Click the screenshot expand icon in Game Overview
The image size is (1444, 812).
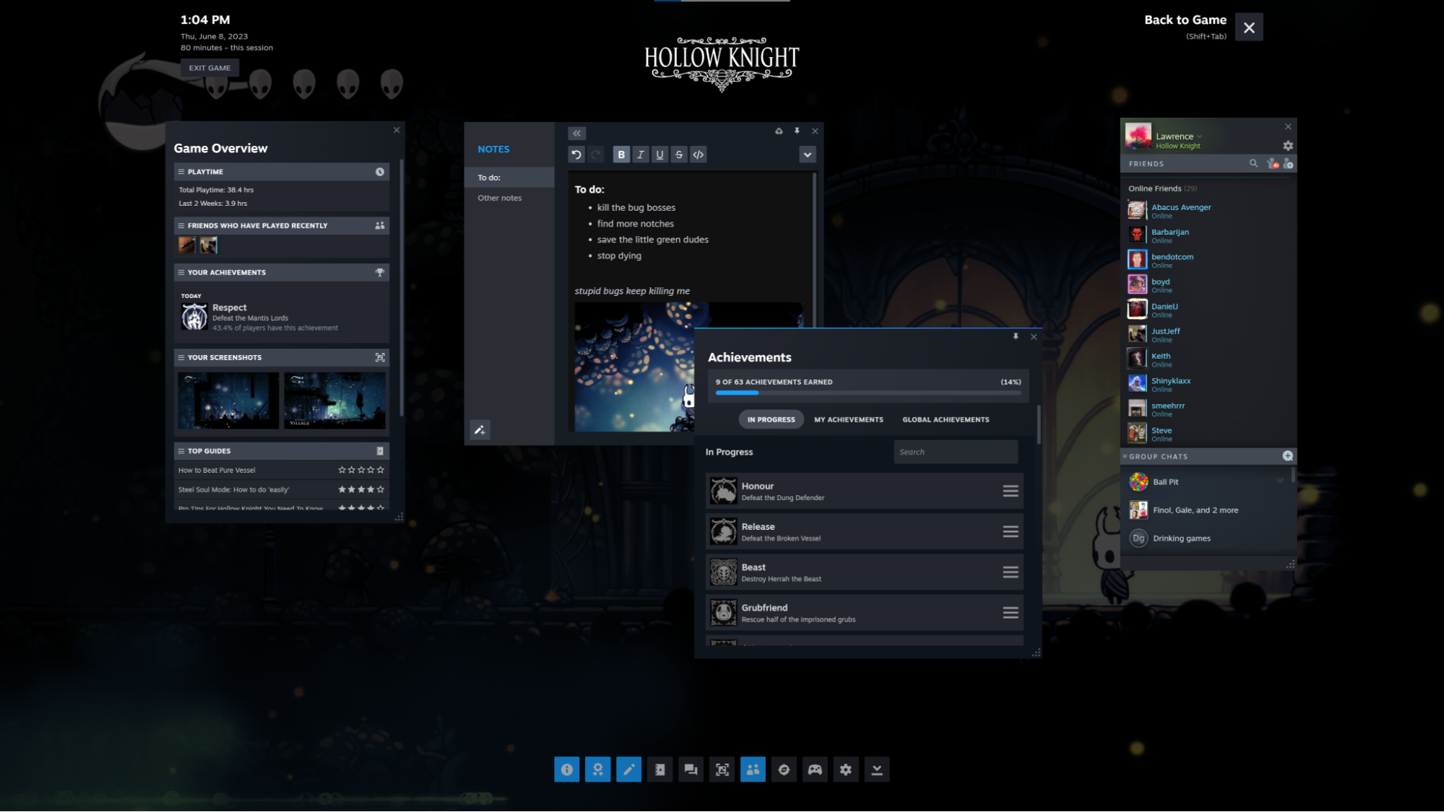(x=380, y=357)
